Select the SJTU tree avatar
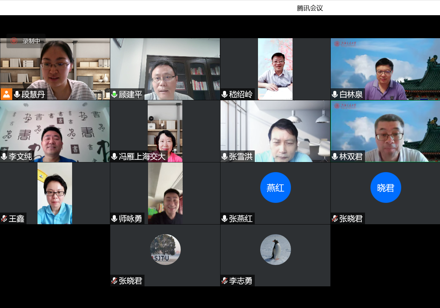The height and width of the screenshot is (308, 440). [x=165, y=249]
